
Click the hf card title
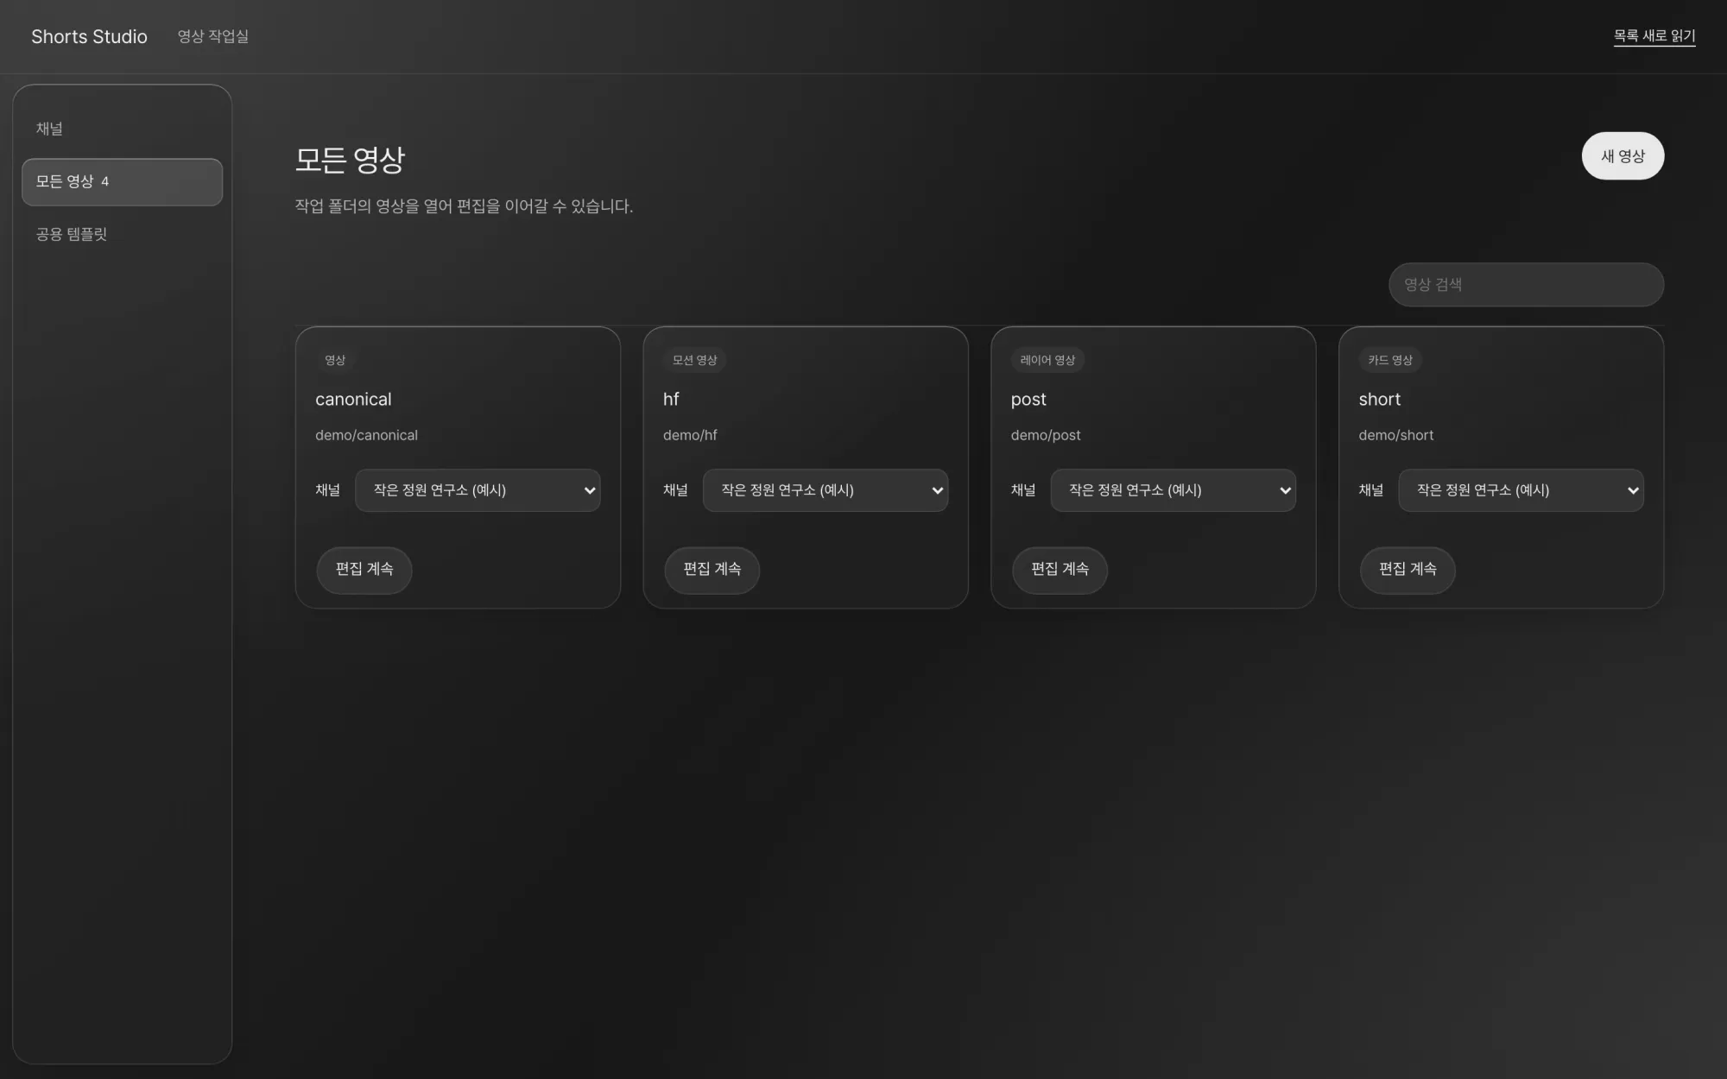click(671, 399)
